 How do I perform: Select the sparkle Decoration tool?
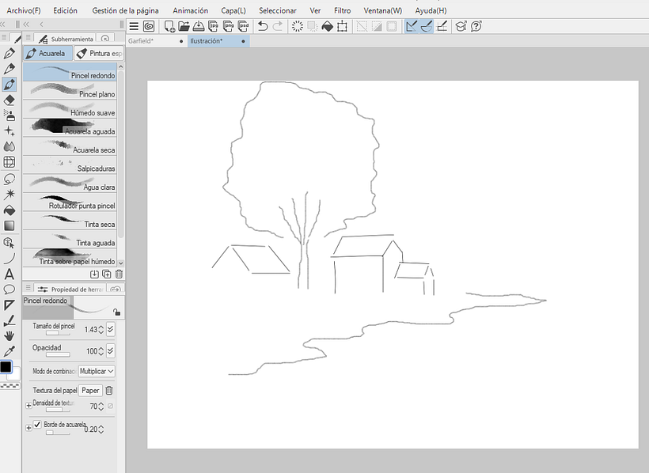pos(9,131)
